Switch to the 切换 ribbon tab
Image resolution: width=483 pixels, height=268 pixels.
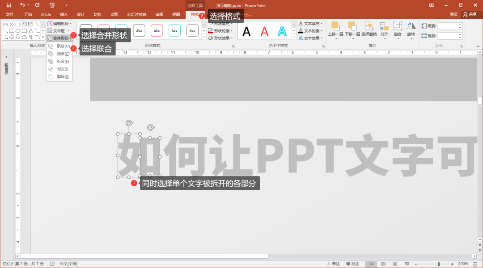click(x=97, y=14)
